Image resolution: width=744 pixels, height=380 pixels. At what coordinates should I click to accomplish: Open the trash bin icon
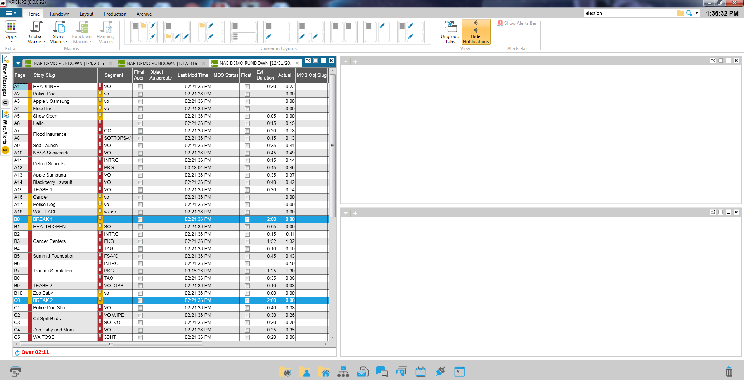(729, 371)
